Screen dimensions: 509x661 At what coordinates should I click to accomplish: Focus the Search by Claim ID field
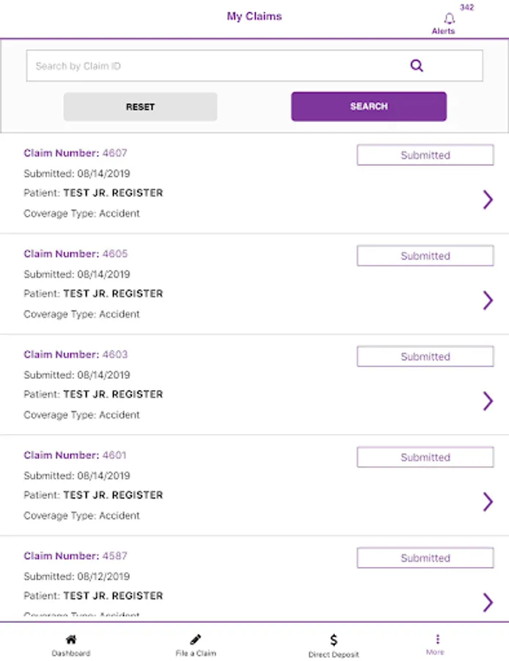[213, 66]
